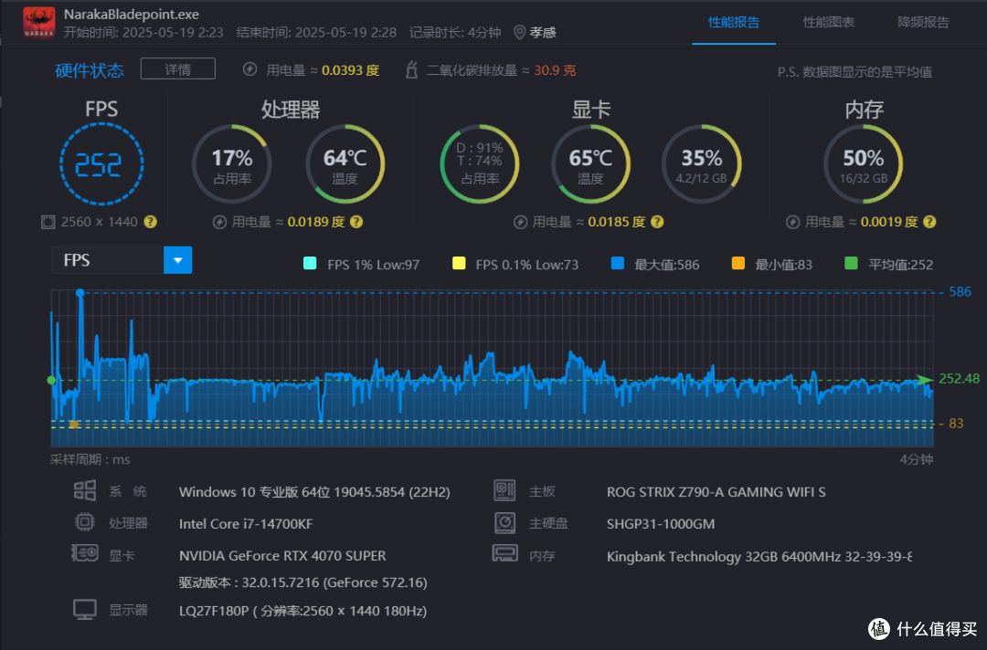
Task: Click the text NVIDIA GeForce RTX 4070 SUPER
Action: point(282,556)
